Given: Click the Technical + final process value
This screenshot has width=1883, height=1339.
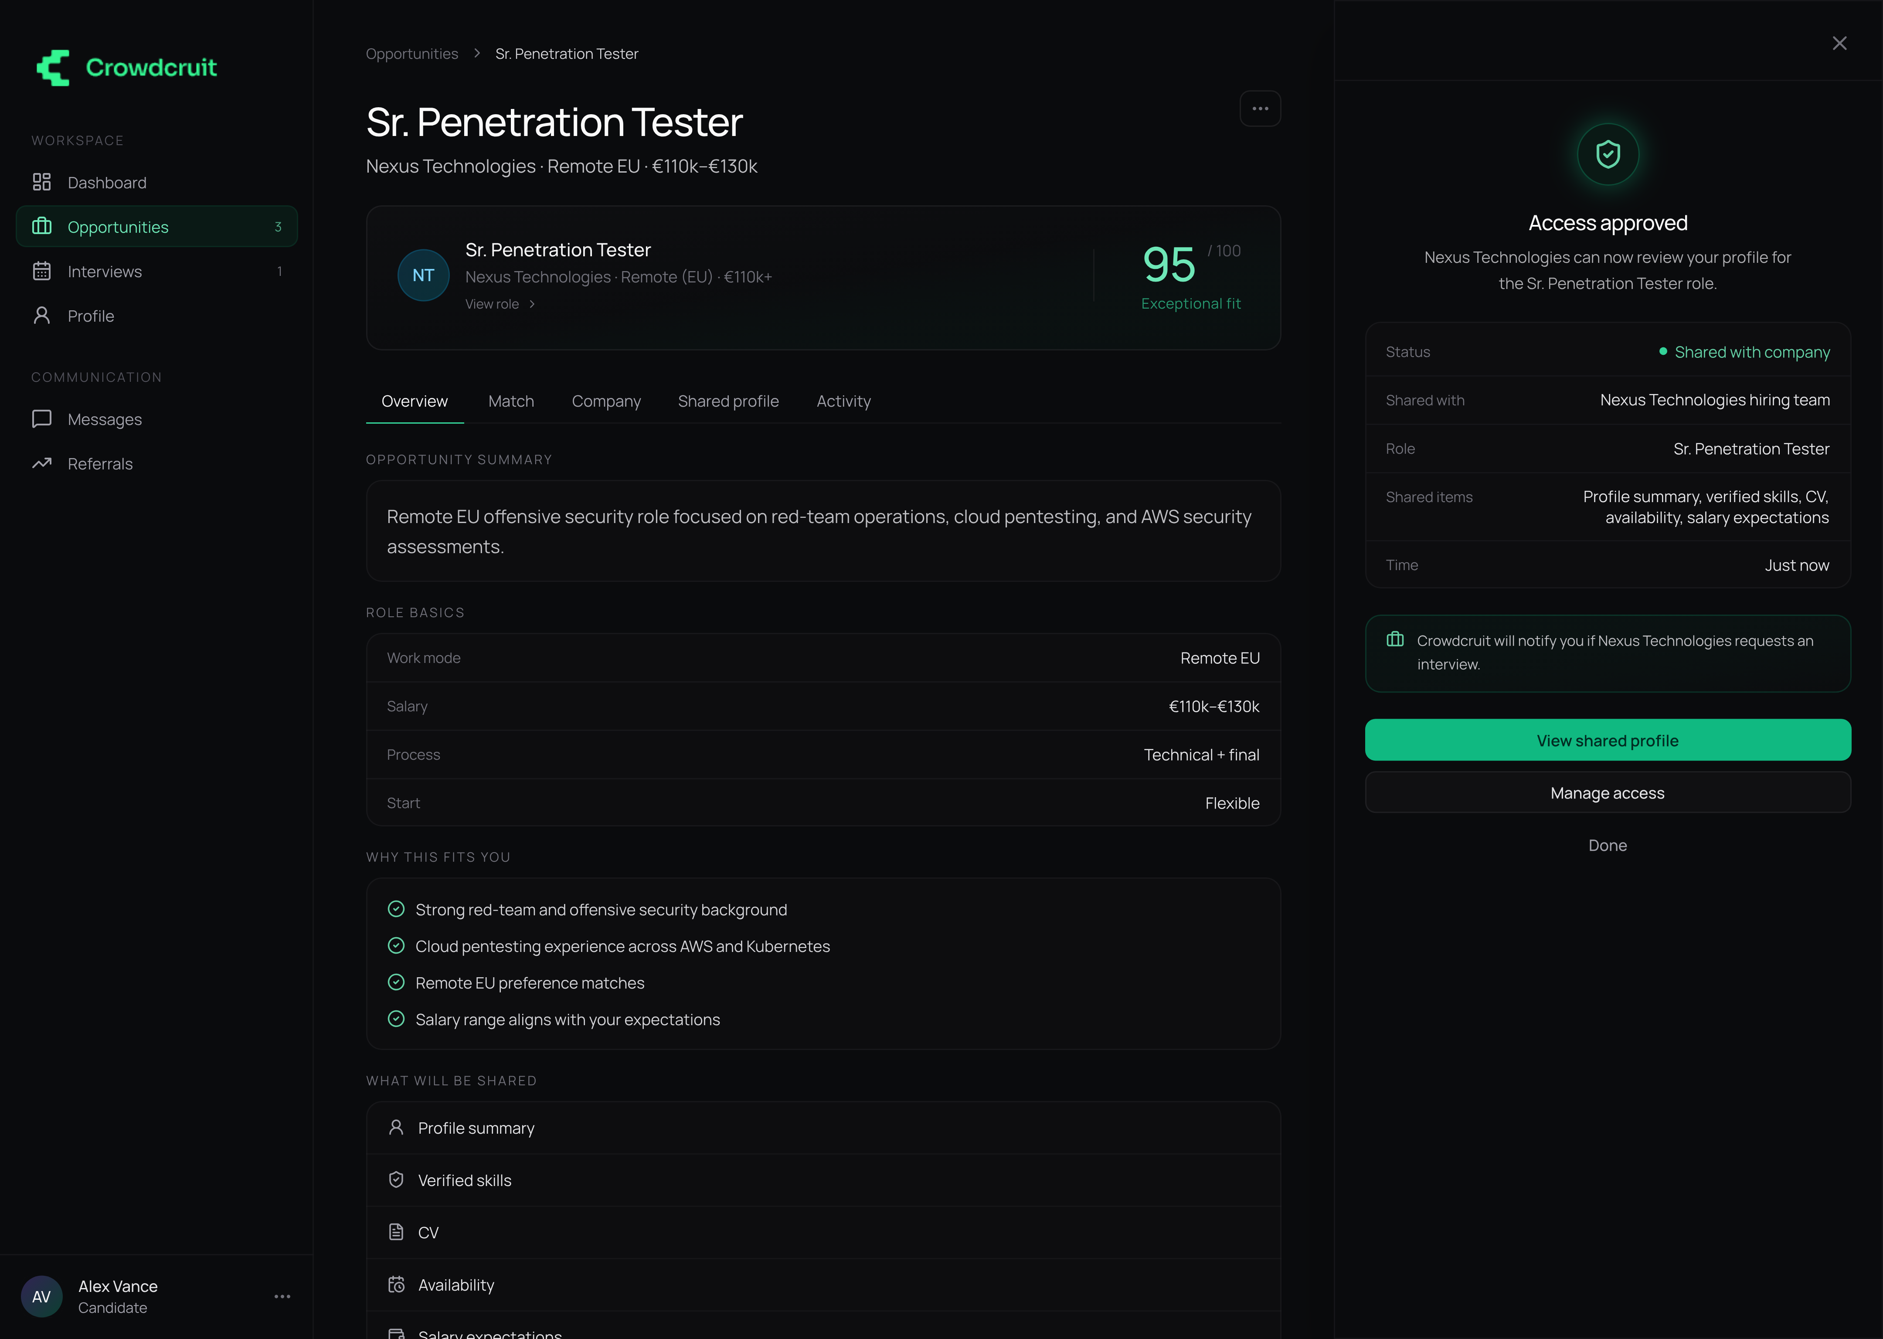Looking at the screenshot, I should point(1201,754).
